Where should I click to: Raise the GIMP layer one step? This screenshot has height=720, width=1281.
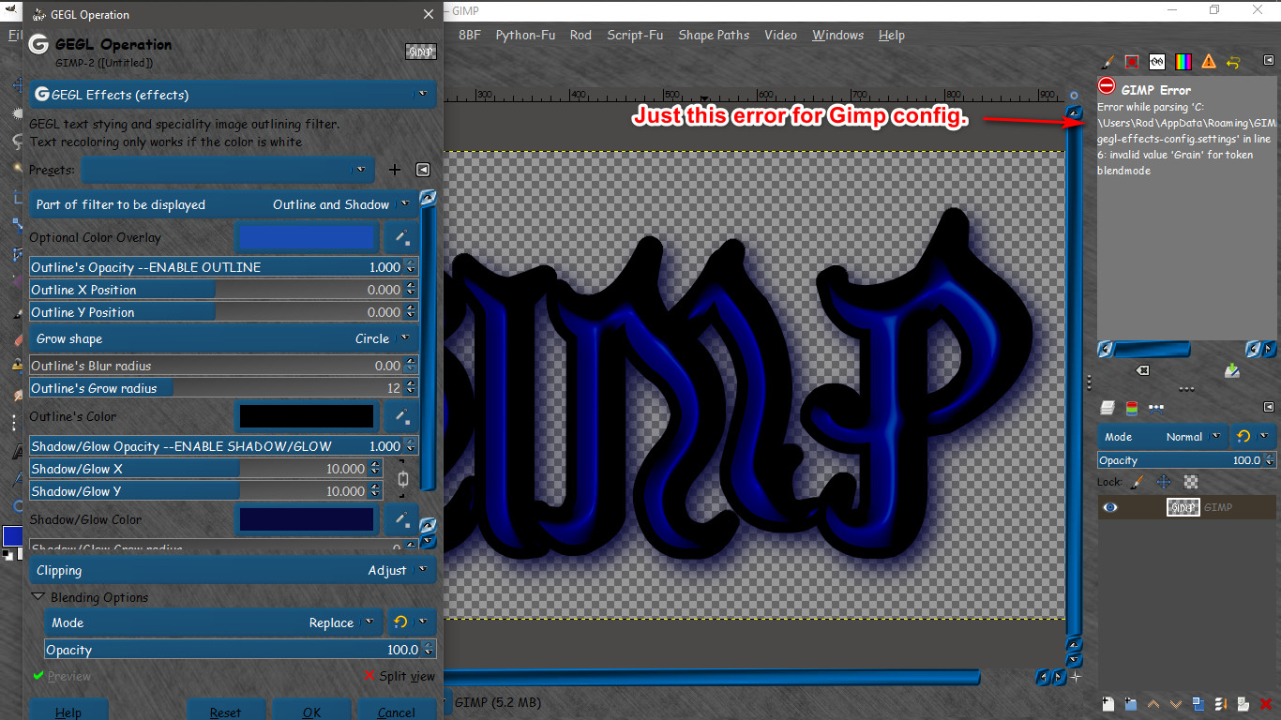[1153, 704]
